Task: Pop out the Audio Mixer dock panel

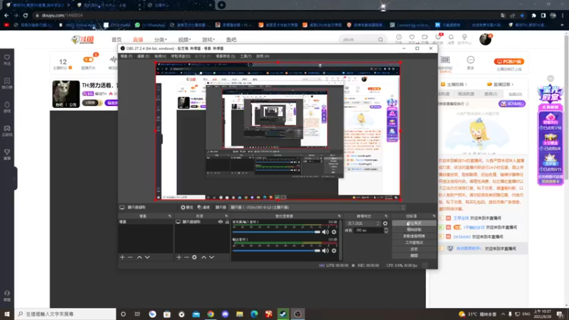Action: click(x=339, y=216)
